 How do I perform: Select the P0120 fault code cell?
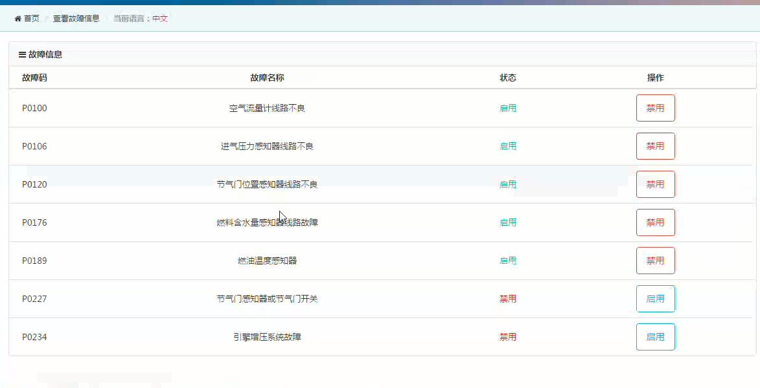click(34, 185)
